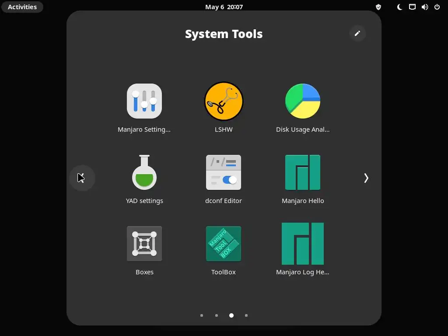Select third page indicator dot
The width and height of the screenshot is (448, 336).
pos(231,315)
